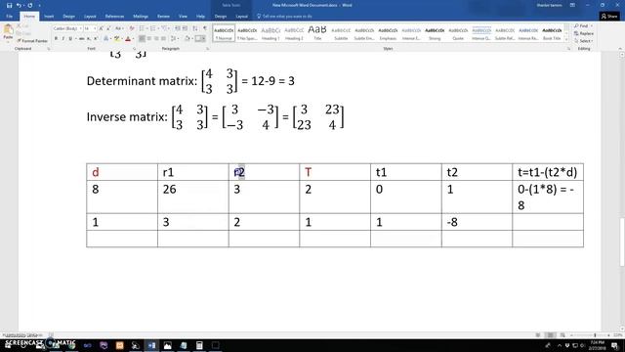The image size is (625, 352).
Task: Redo or repeat the action
Action: [x=30, y=5]
